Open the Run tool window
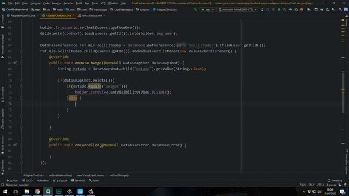The height and width of the screenshot is (196, 349). pyautogui.click(x=12, y=180)
